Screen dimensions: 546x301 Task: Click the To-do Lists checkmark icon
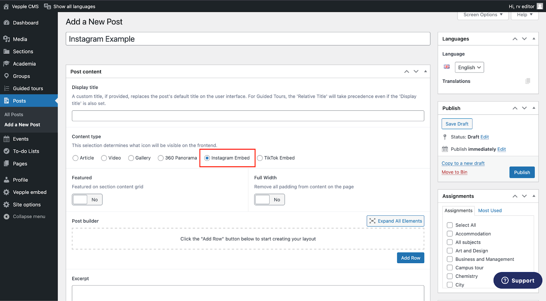pos(6,151)
